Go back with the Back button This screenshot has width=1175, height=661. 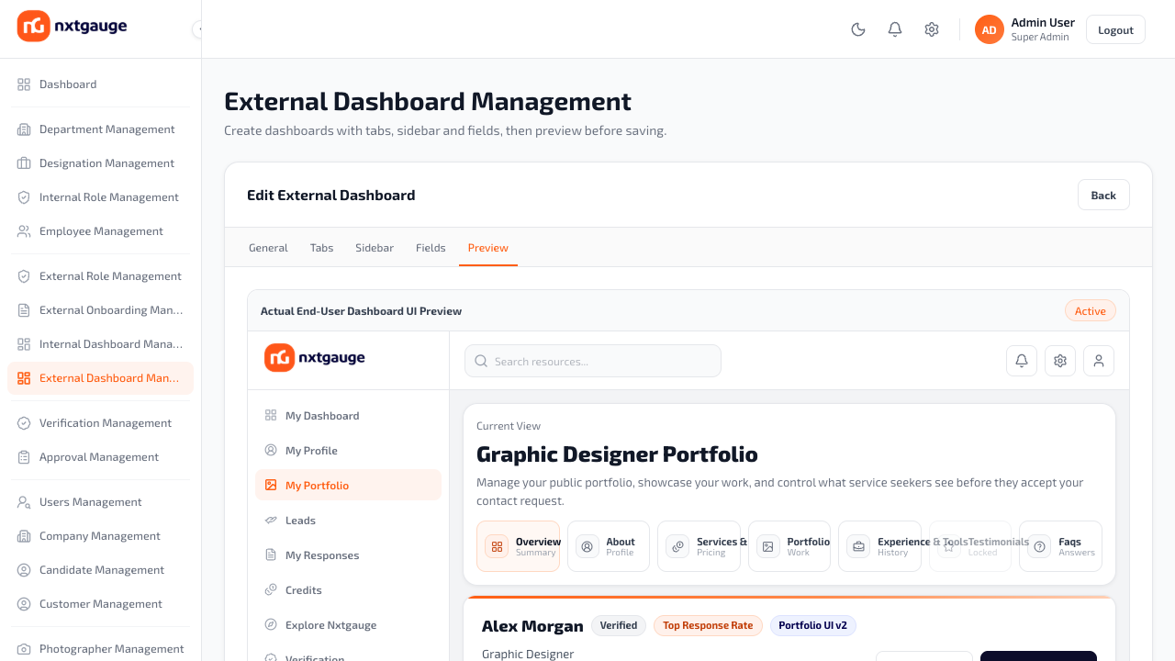pyautogui.click(x=1103, y=195)
